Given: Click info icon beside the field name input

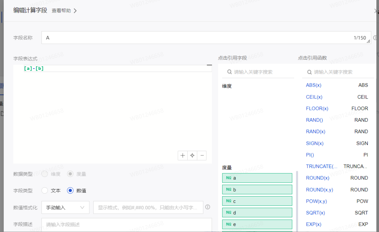Looking at the screenshot, I should click(375, 38).
